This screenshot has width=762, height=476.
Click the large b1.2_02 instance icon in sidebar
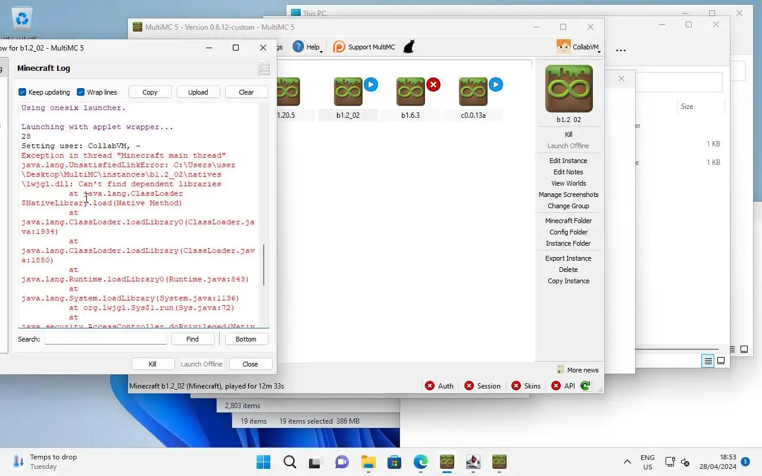(x=569, y=89)
